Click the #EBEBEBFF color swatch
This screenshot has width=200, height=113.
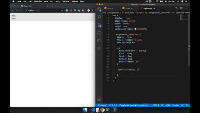point(135,29)
